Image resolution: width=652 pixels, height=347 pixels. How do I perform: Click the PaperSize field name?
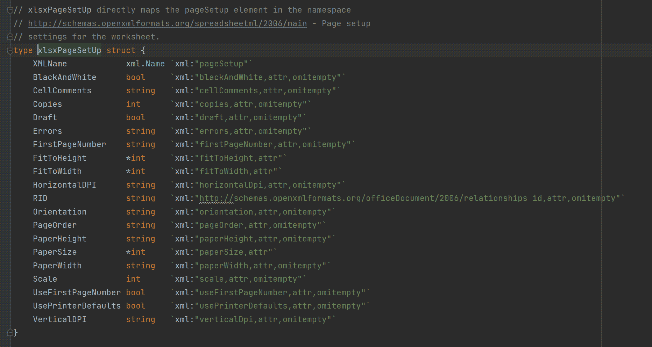tap(55, 252)
